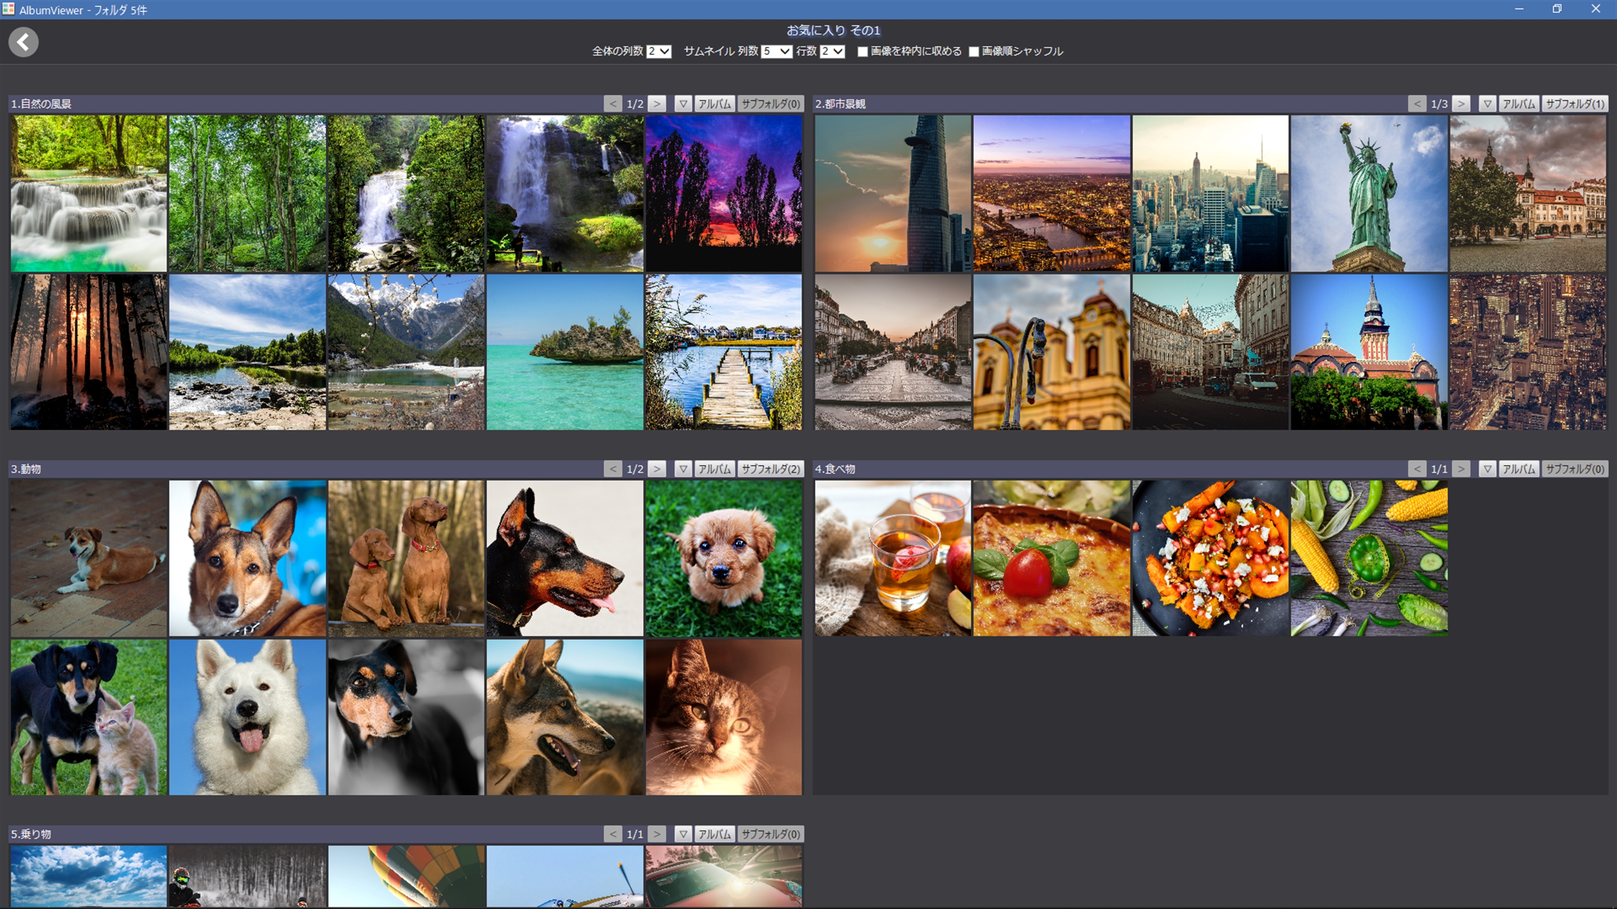Image resolution: width=1617 pixels, height=909 pixels.
Task: Open サブフォルダ(1) in 都市景観 folder
Action: pyautogui.click(x=1574, y=103)
